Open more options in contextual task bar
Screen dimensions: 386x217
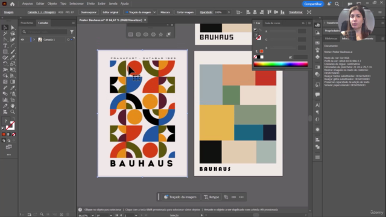[x=241, y=197]
